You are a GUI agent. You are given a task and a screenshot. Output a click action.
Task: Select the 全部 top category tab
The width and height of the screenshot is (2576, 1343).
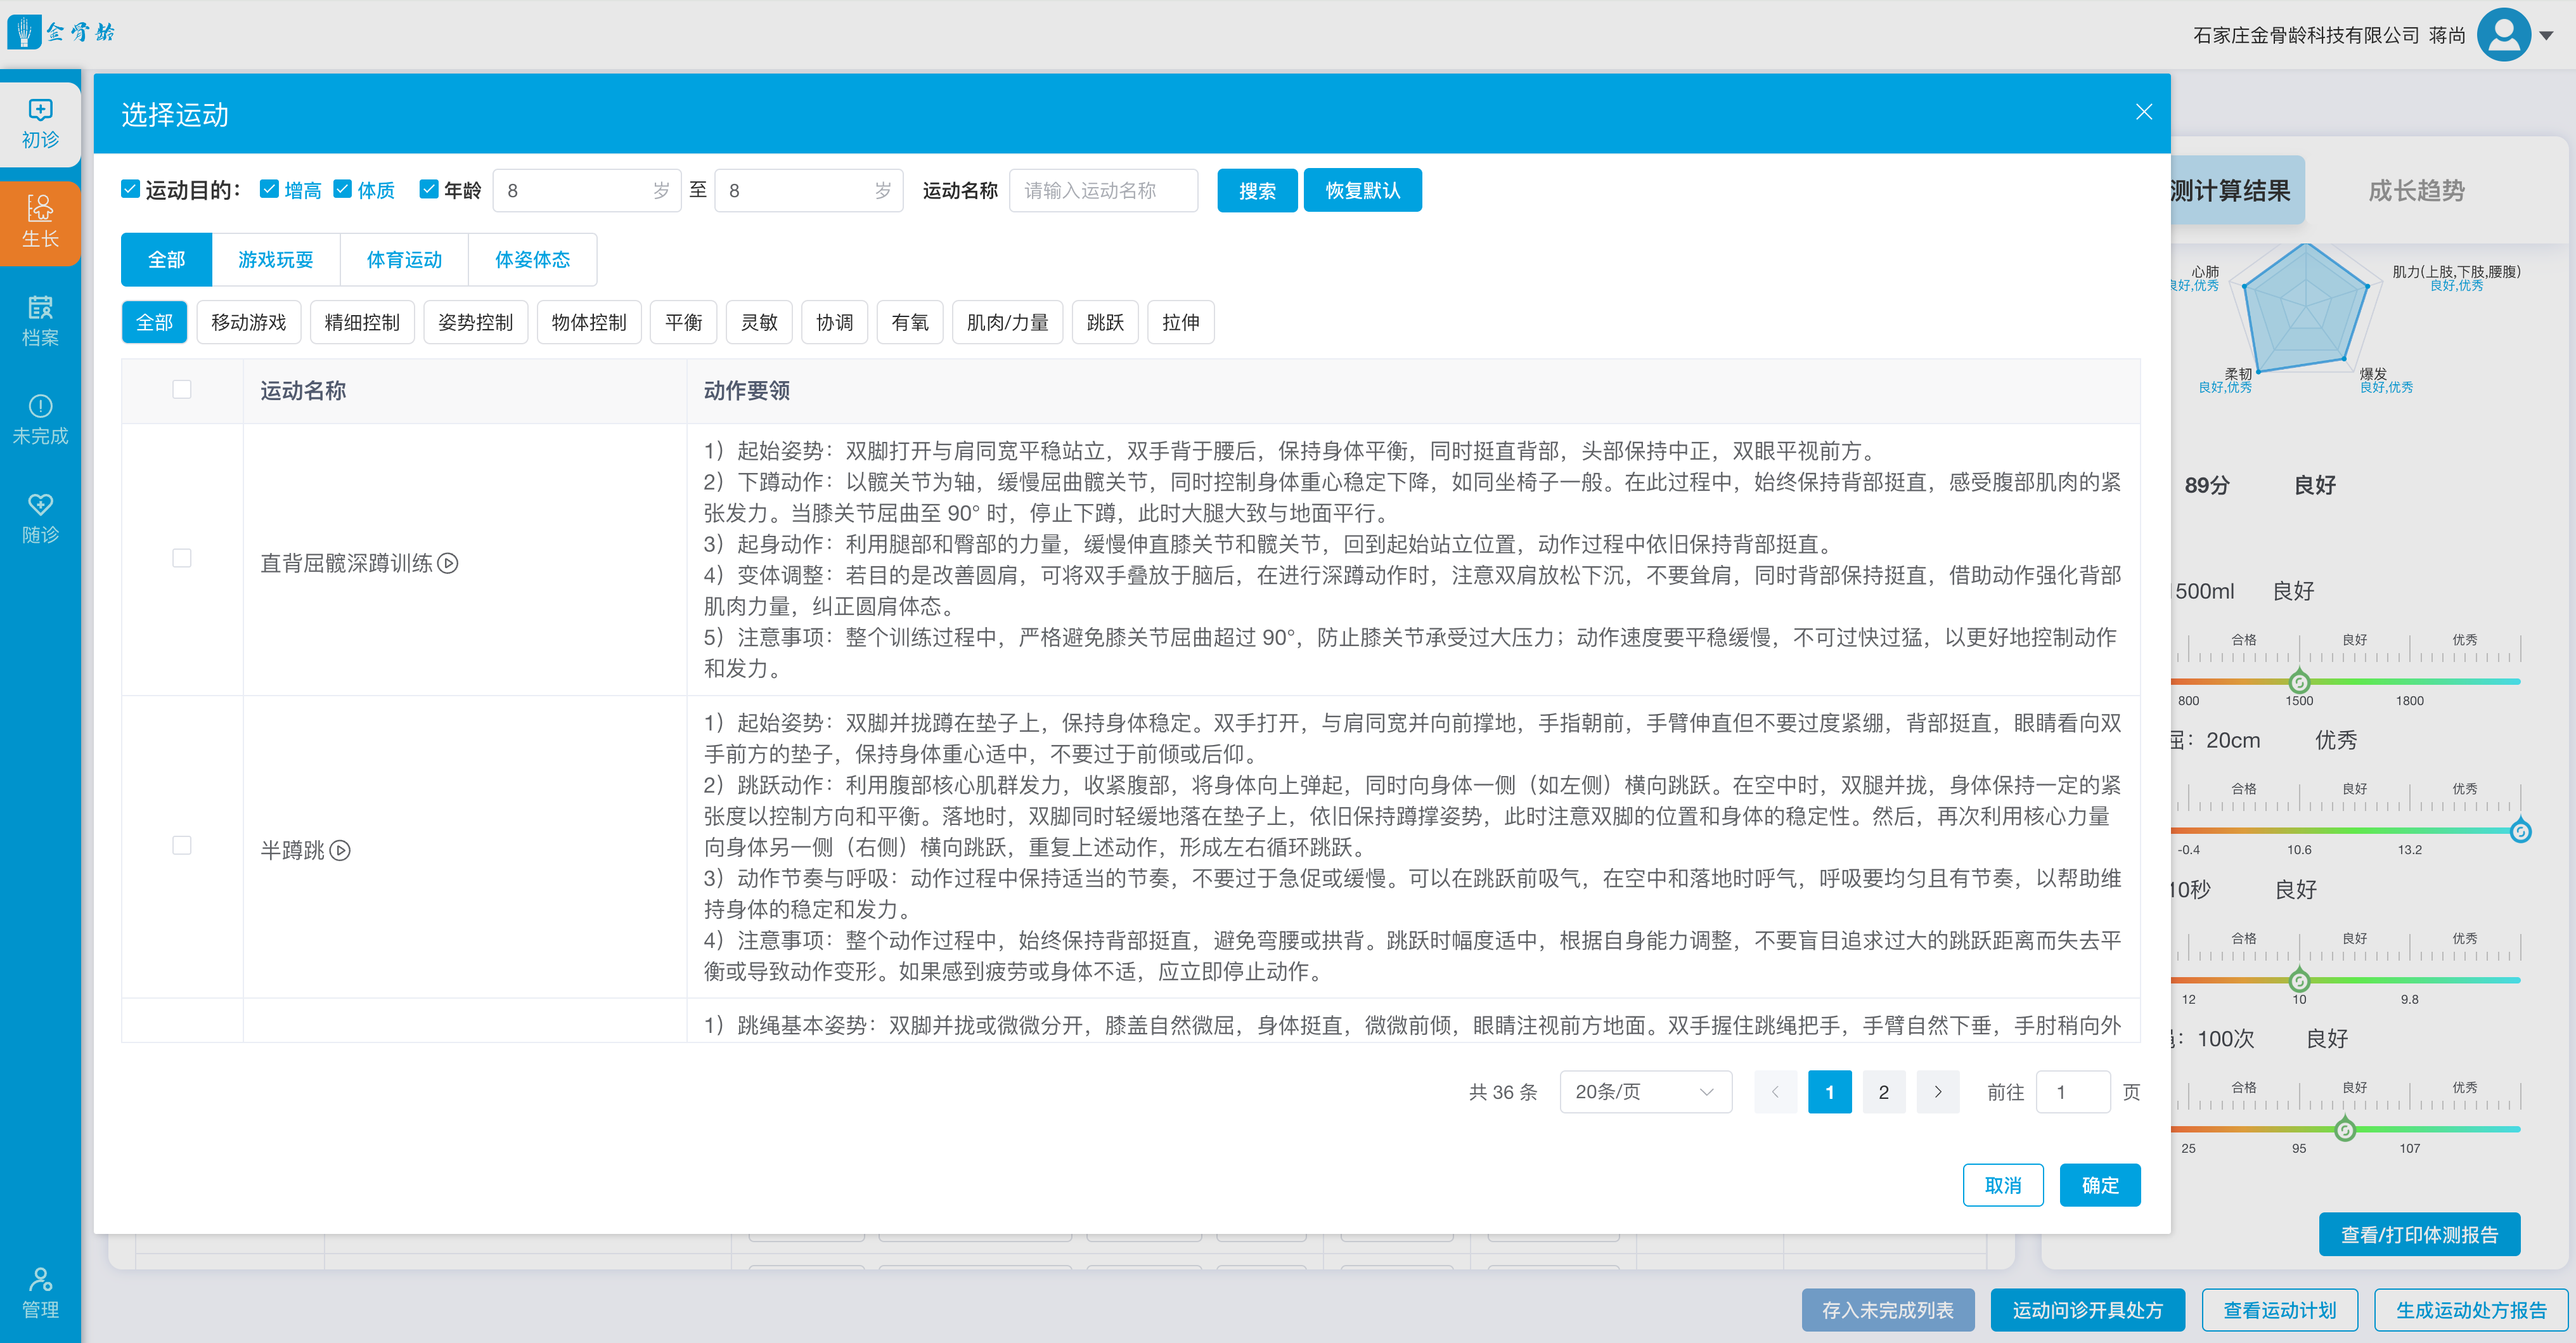[166, 260]
